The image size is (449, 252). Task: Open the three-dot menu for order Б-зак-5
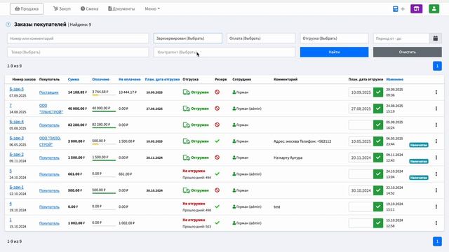coord(436,92)
